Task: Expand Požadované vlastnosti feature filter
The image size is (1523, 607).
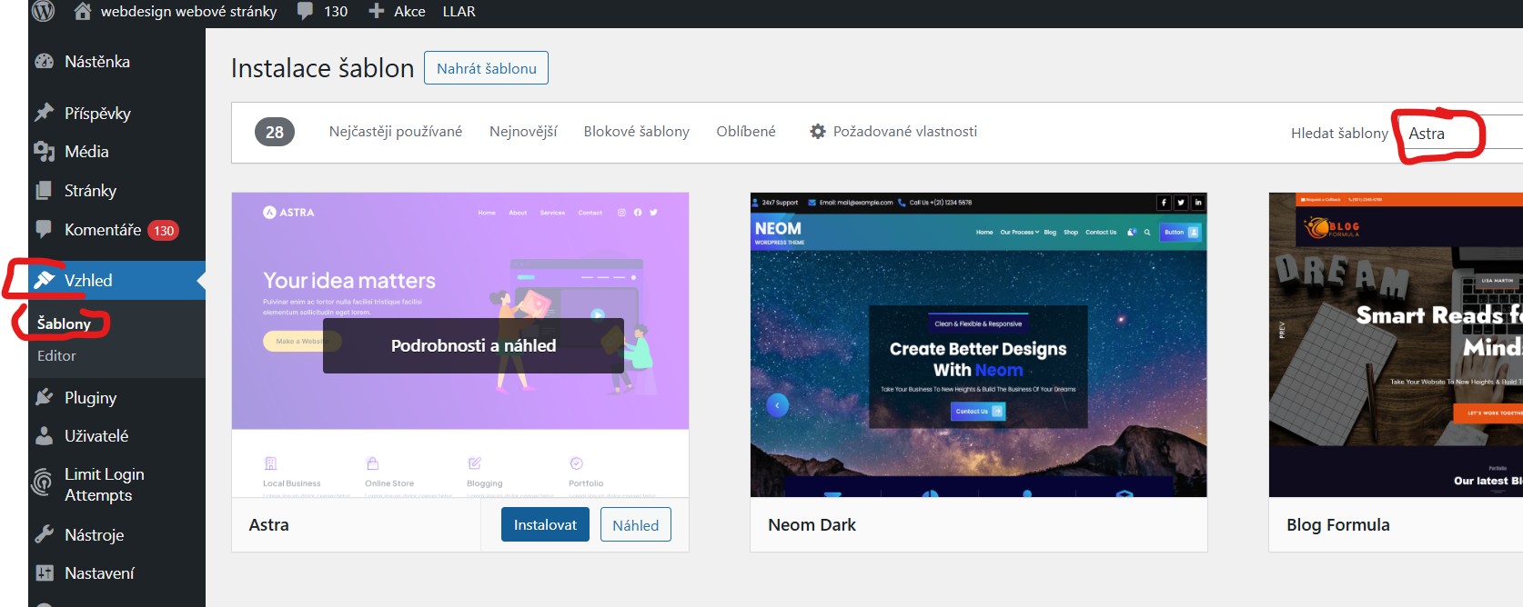Action: point(893,132)
